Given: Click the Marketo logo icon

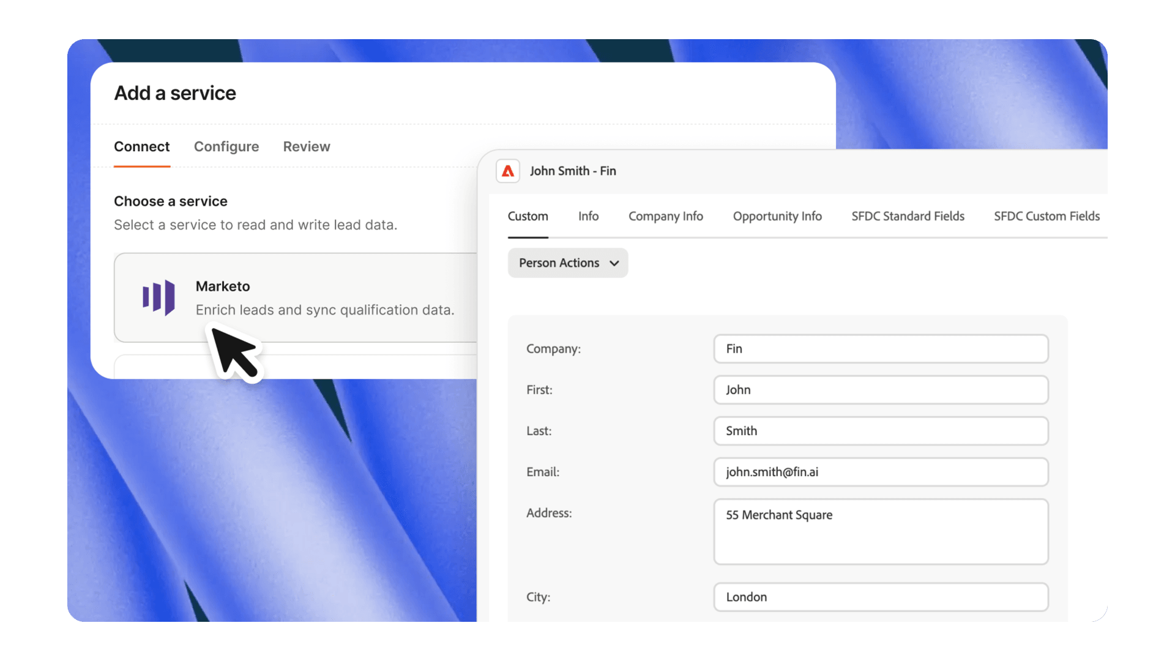Looking at the screenshot, I should [159, 297].
